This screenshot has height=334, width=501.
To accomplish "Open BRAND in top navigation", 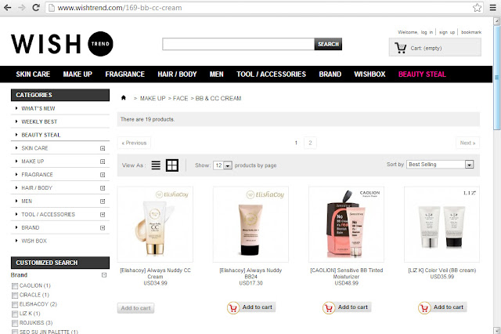I will click(x=330, y=74).
